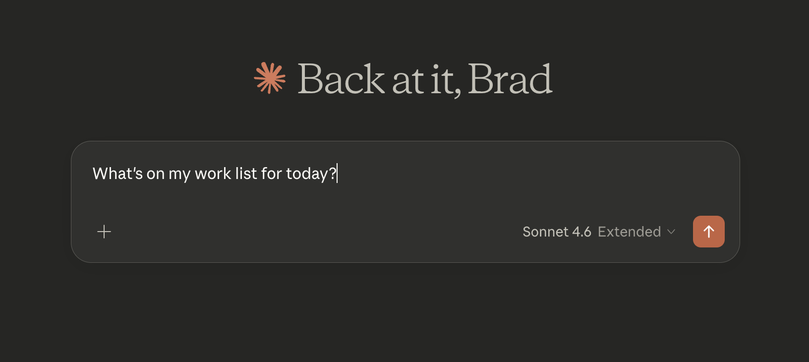
Task: Place cursor on the word "today?" in prompt
Action: tap(310, 174)
